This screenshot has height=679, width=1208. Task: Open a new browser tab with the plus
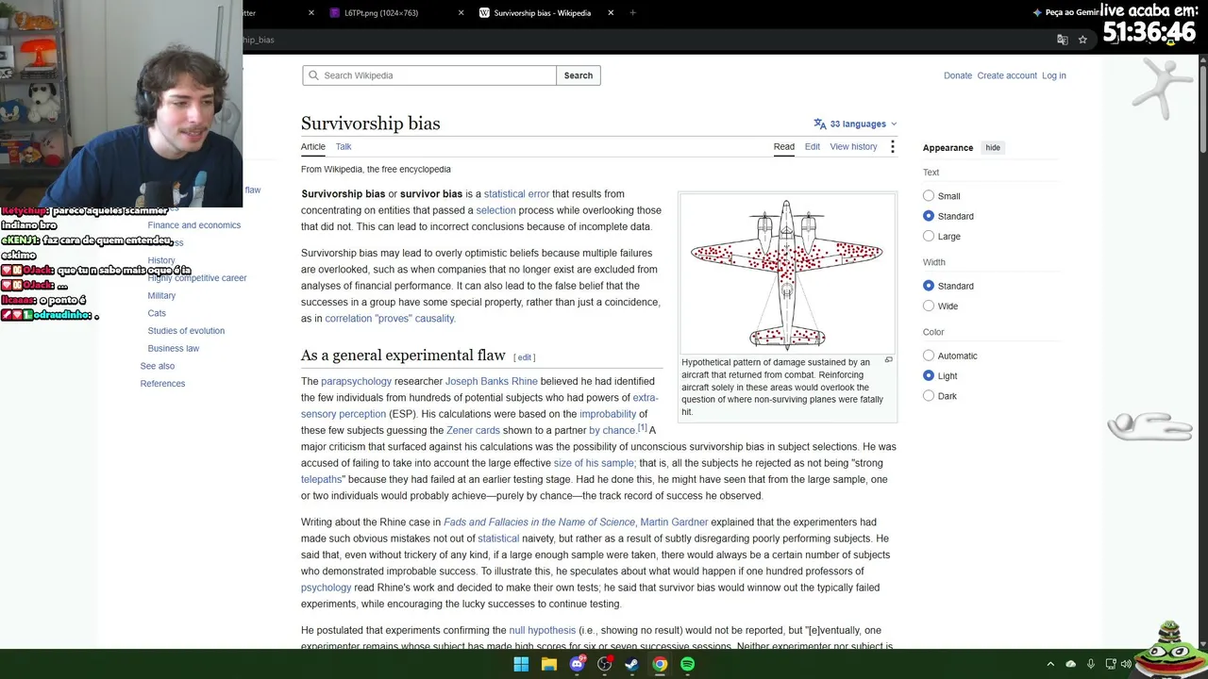click(632, 13)
